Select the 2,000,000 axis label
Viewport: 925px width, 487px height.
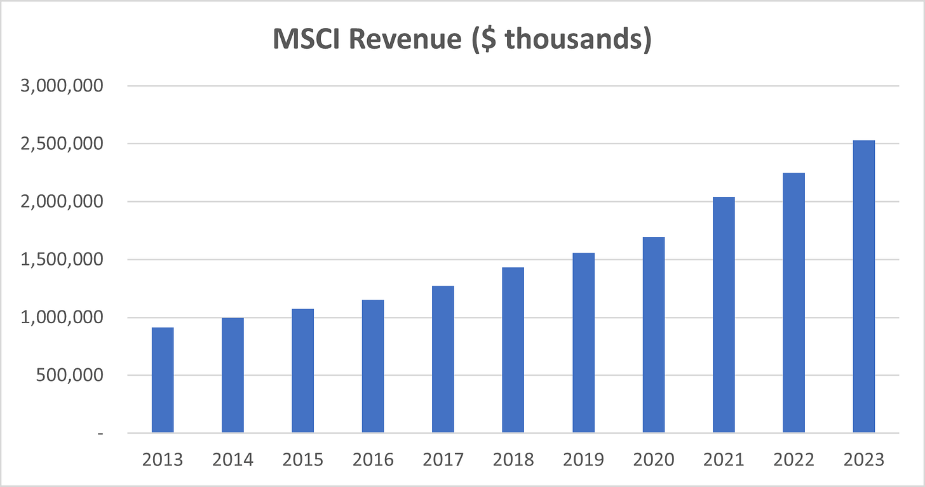pyautogui.click(x=62, y=201)
